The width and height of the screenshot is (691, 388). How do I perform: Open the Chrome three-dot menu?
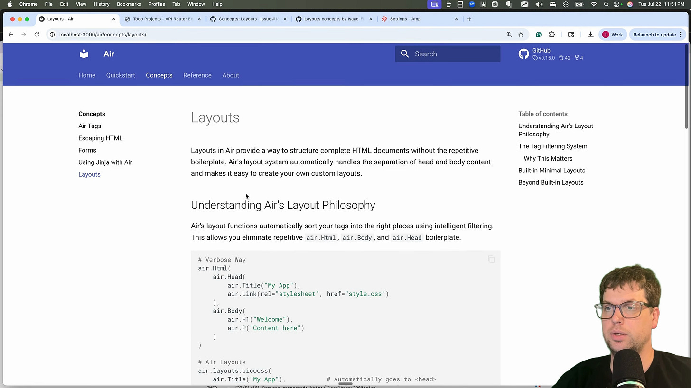click(681, 34)
